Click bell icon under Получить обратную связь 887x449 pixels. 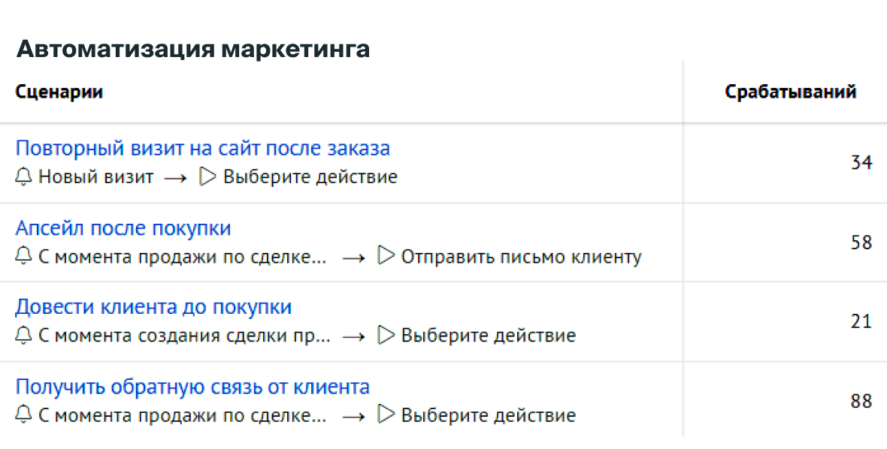23,416
